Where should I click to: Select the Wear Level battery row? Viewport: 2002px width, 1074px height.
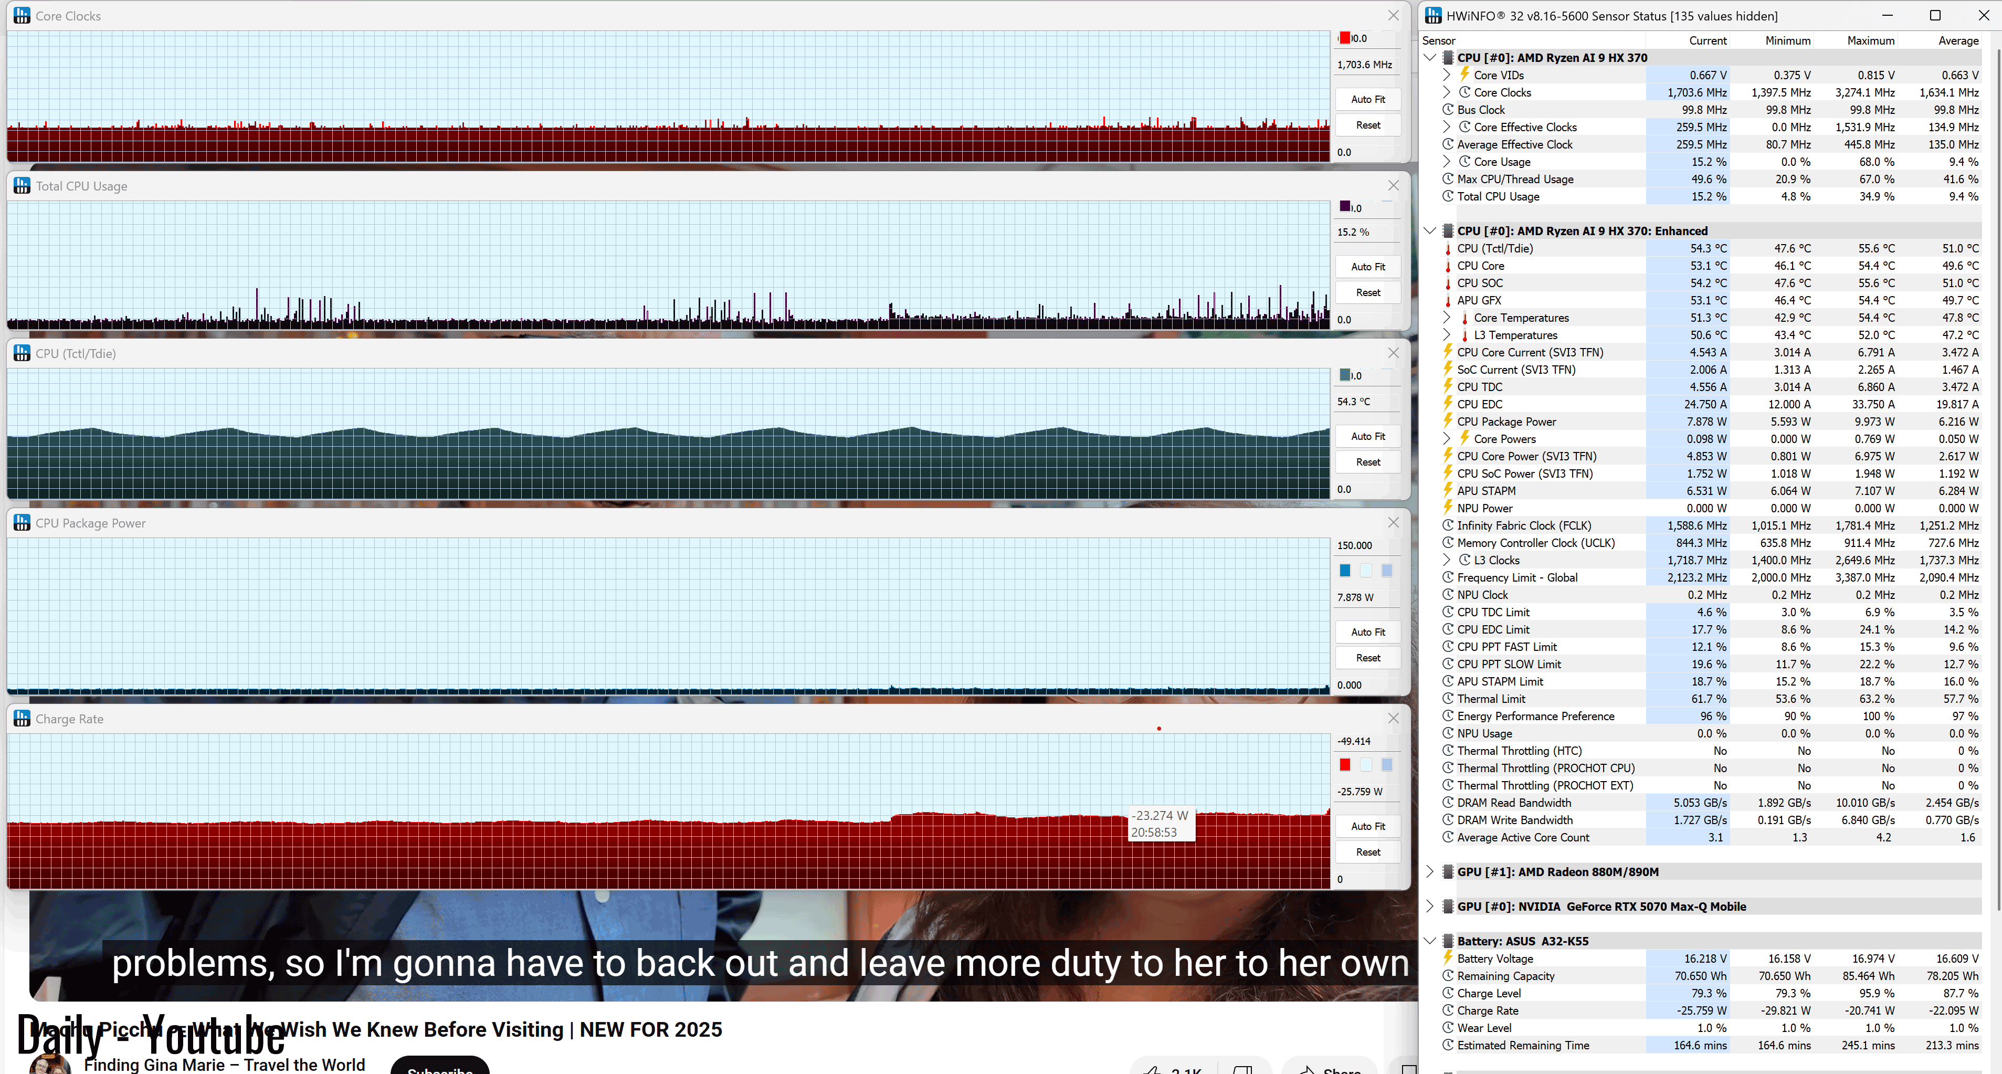coord(1711,1027)
